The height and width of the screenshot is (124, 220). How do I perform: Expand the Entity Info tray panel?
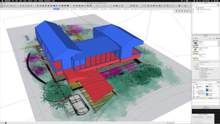coord(206,35)
